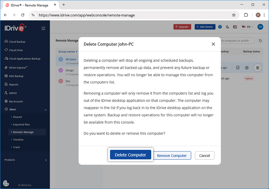This screenshot has width=269, height=189.
Task: Open the browser extensions puzzle icon
Action: tap(246, 15)
